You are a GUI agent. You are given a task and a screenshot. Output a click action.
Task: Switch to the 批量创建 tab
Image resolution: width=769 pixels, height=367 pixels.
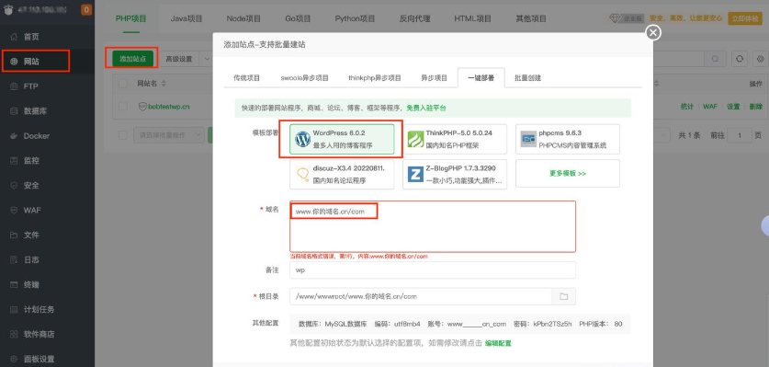pos(527,77)
